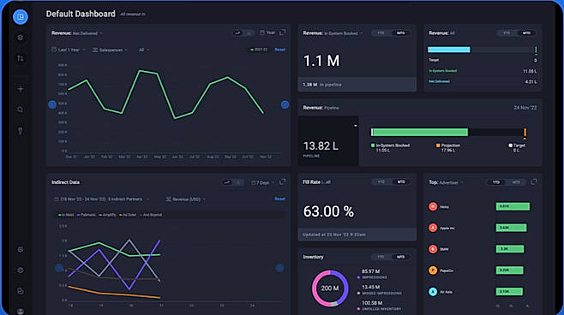Open search magnifier icon in sidebar
The height and width of the screenshot is (315, 564).
tap(21, 110)
